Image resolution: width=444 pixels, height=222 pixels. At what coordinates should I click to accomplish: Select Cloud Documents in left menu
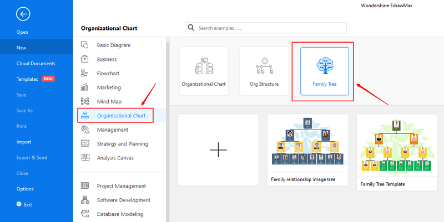tap(36, 64)
